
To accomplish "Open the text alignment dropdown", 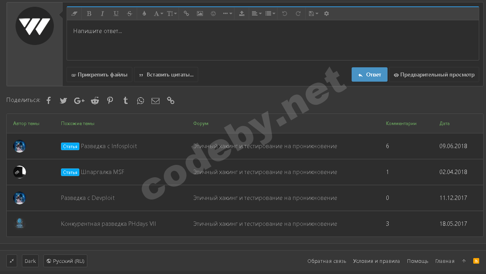I will [256, 14].
